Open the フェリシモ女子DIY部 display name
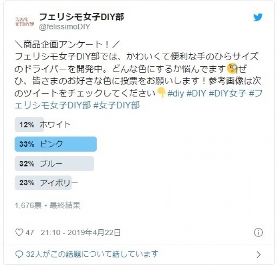 pos(81,17)
